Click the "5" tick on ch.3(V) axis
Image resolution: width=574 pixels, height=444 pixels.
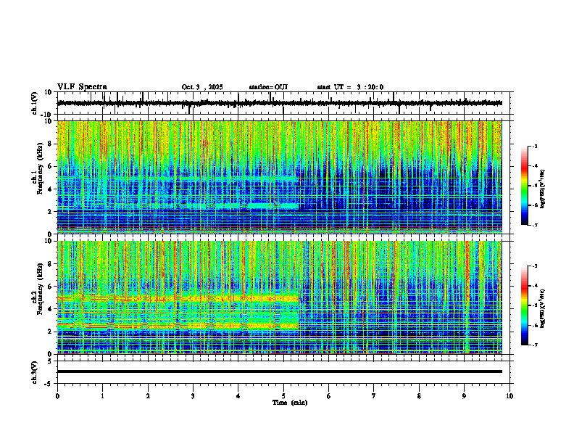click(x=50, y=361)
